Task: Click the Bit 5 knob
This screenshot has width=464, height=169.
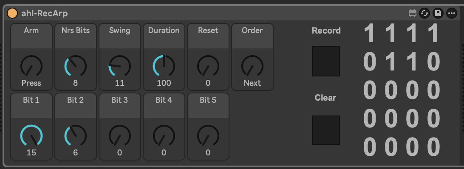Action: click(x=208, y=135)
